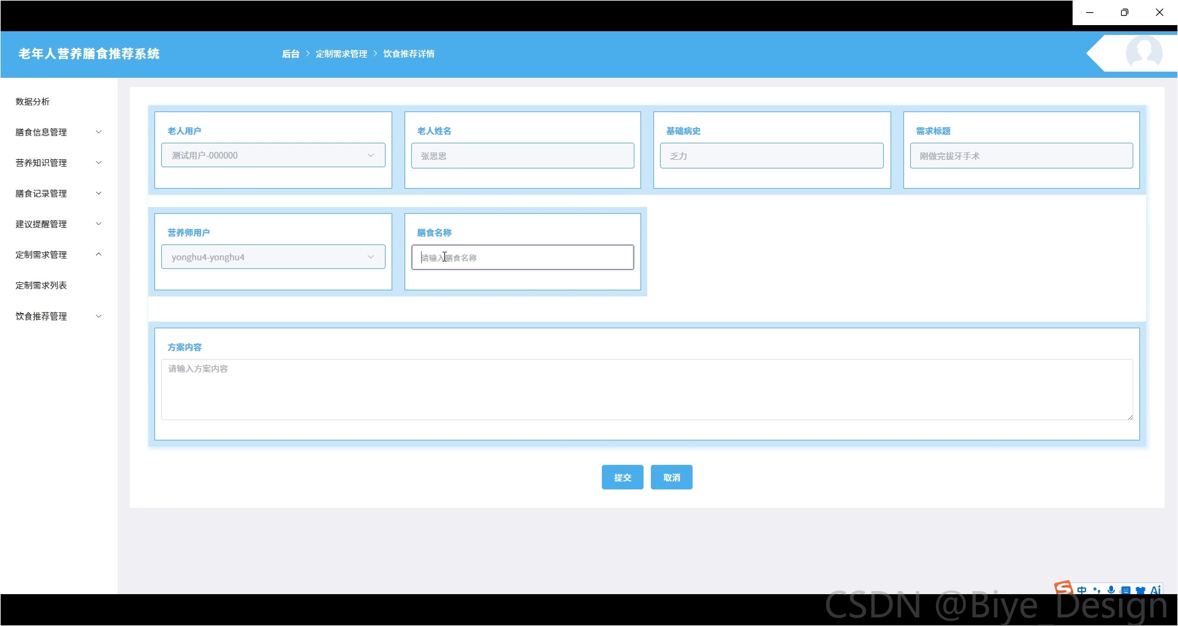Open the Sogou skin shirt icon
1178x626 pixels.
[1140, 590]
